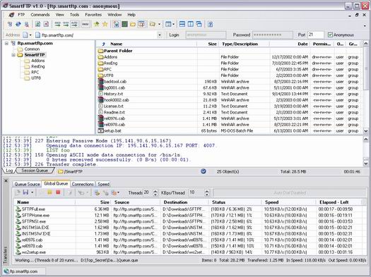Select ASCII transfer mode icon

click(x=57, y=24)
